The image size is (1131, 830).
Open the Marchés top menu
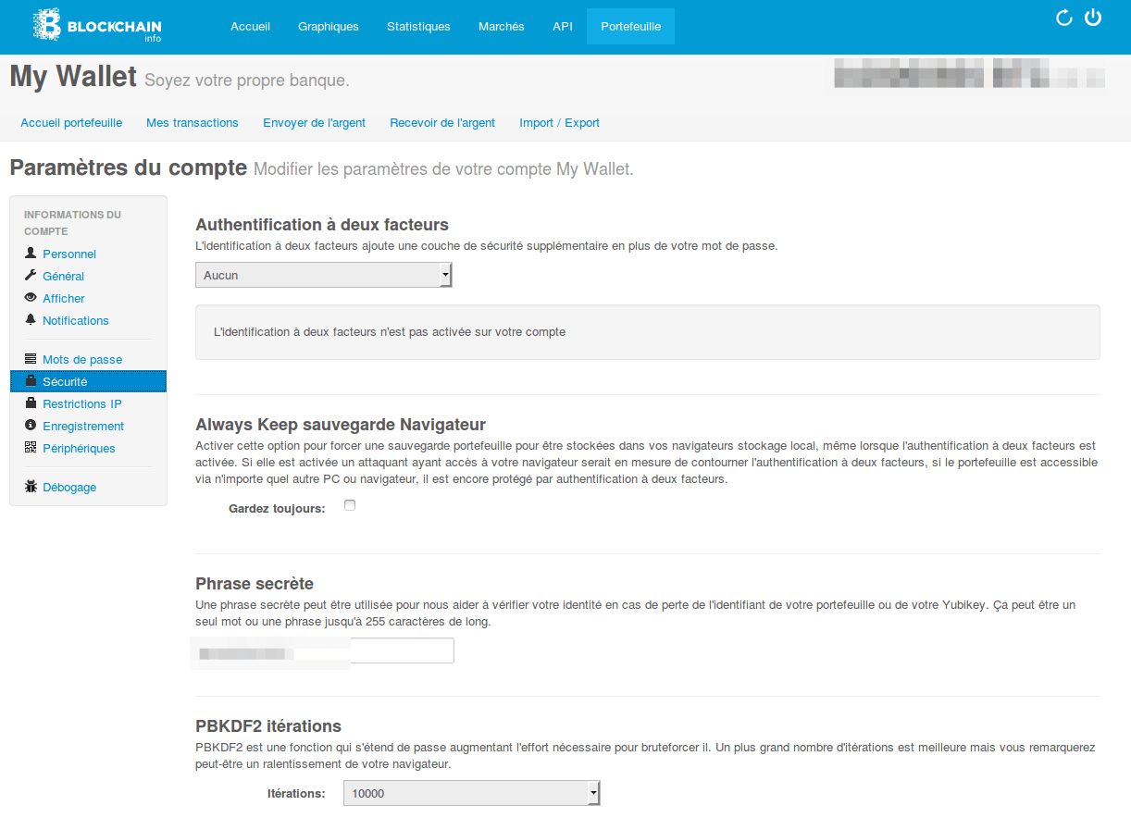click(502, 26)
